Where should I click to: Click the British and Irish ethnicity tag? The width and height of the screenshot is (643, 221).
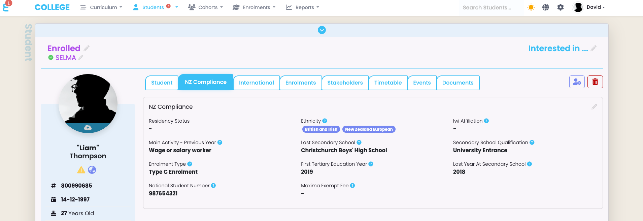(321, 129)
